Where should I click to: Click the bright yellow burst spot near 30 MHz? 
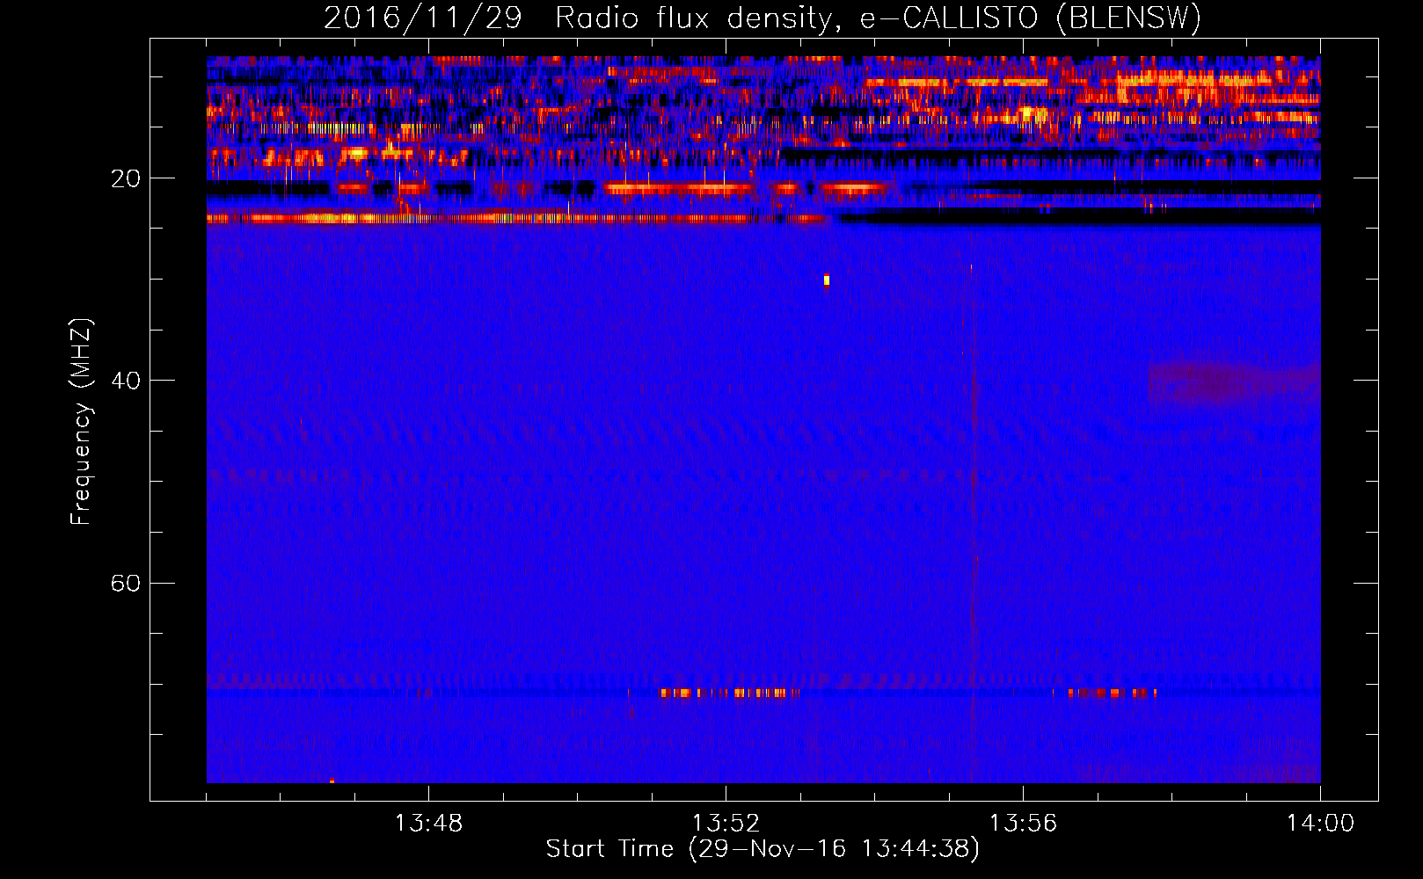(827, 280)
